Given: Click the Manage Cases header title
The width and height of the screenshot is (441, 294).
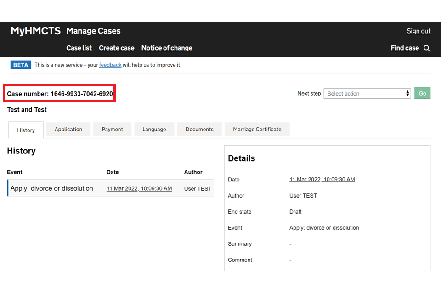Looking at the screenshot, I should click(93, 31).
